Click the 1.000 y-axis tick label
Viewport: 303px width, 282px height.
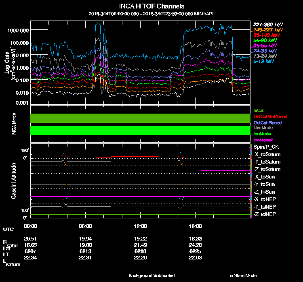22,68
